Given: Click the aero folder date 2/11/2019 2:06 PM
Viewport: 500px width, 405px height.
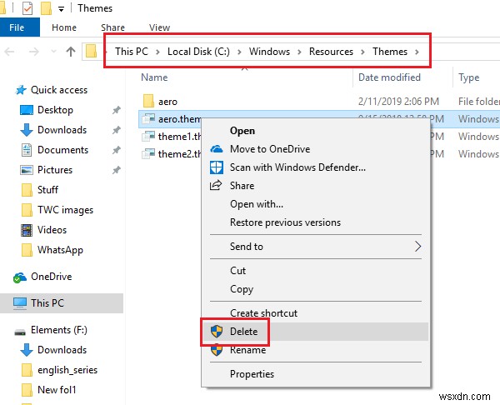Looking at the screenshot, I should pyautogui.click(x=398, y=102).
